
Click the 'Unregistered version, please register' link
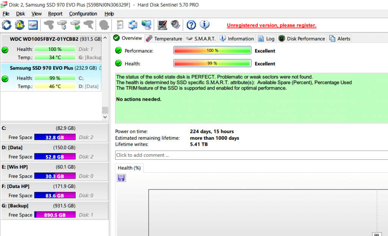pos(271,25)
